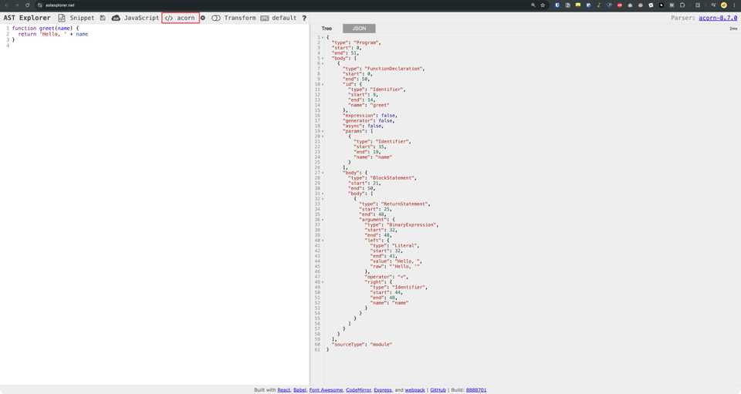Open the acorn-8.7.0 parser link

point(718,18)
